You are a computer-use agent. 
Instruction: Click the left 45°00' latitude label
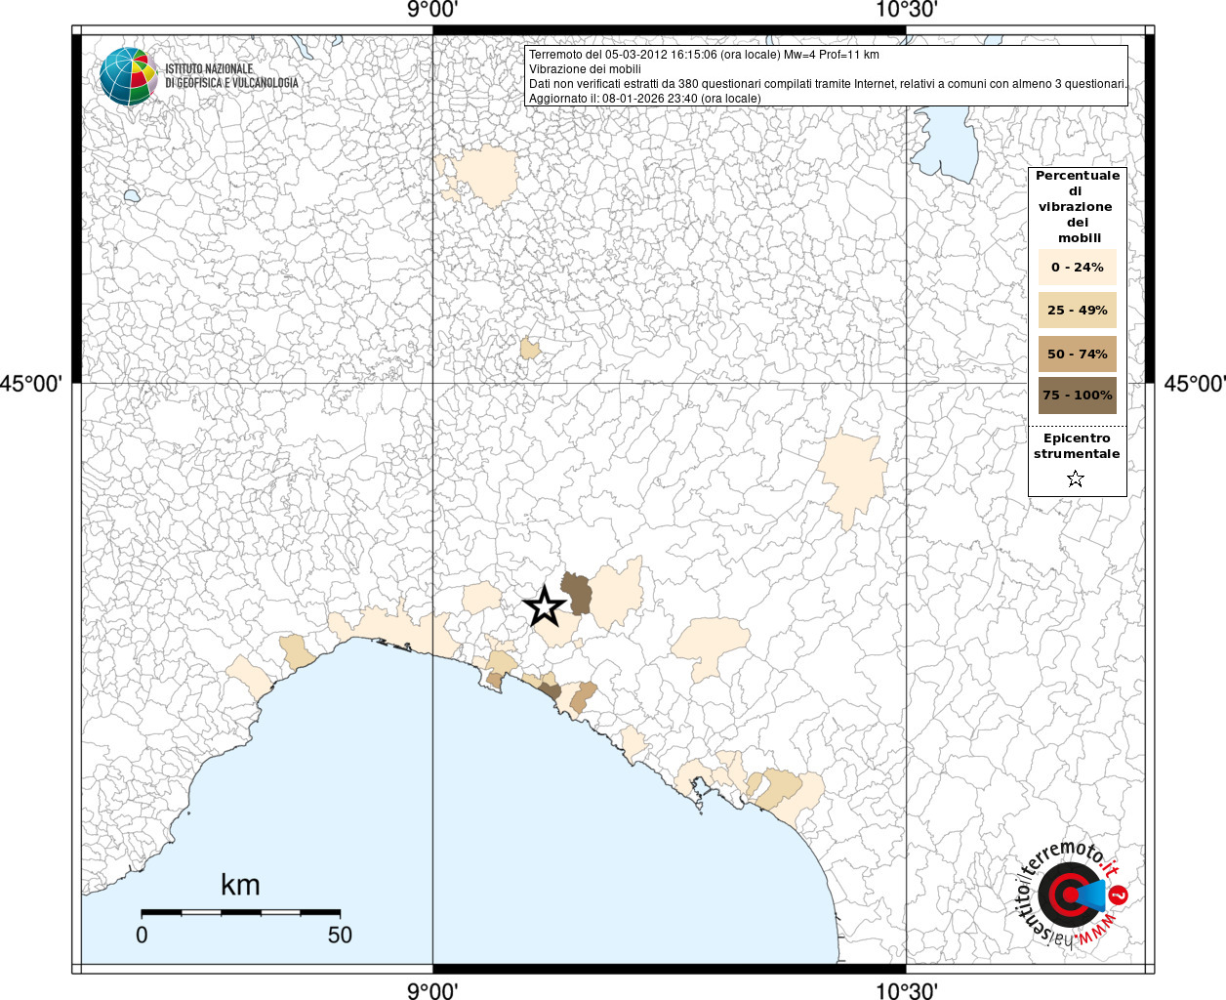pos(30,384)
